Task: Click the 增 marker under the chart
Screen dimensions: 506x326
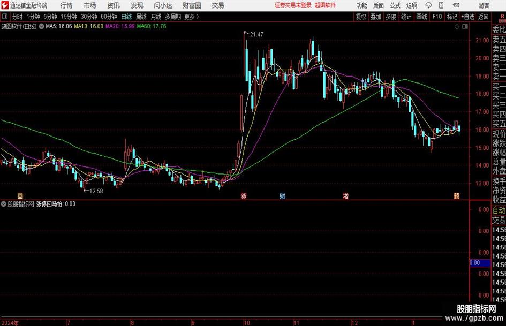Action: click(345, 195)
